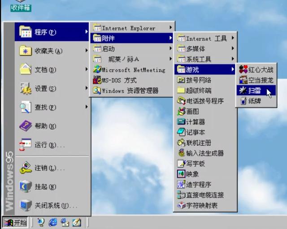Image resolution: width=287 pixels, height=229 pixels.
Task: Open 红心大战 Hearts game
Action: [x=256, y=69]
